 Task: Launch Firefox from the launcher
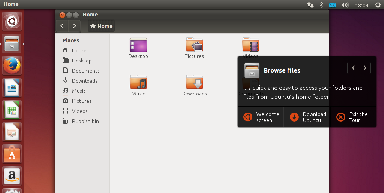(x=12, y=65)
